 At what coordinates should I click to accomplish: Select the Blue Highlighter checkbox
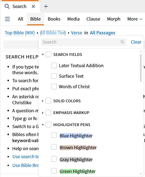coord(54,135)
